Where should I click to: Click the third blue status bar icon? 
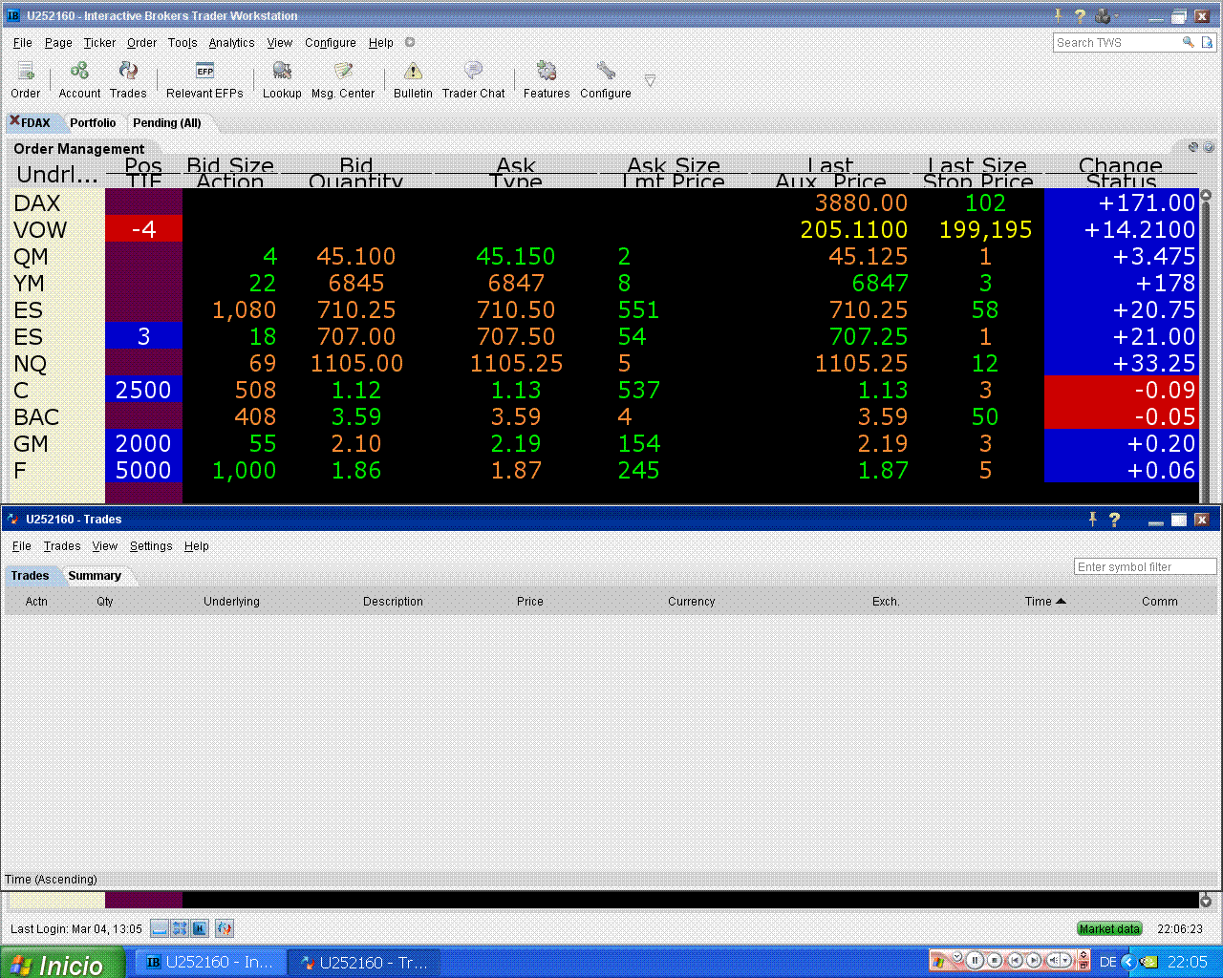[x=200, y=928]
